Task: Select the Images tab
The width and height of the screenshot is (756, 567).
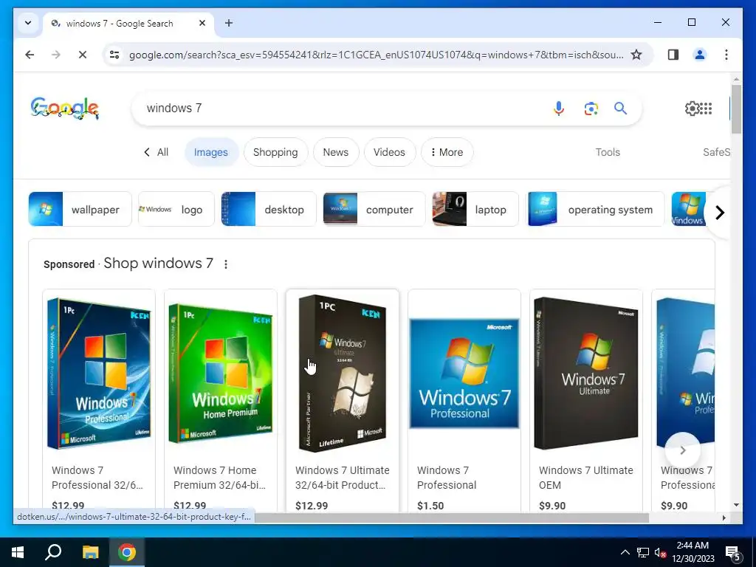Action: coord(210,152)
